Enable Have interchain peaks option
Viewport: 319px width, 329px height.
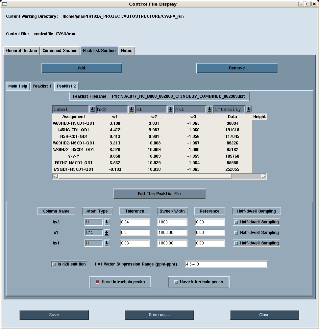tap(176, 282)
